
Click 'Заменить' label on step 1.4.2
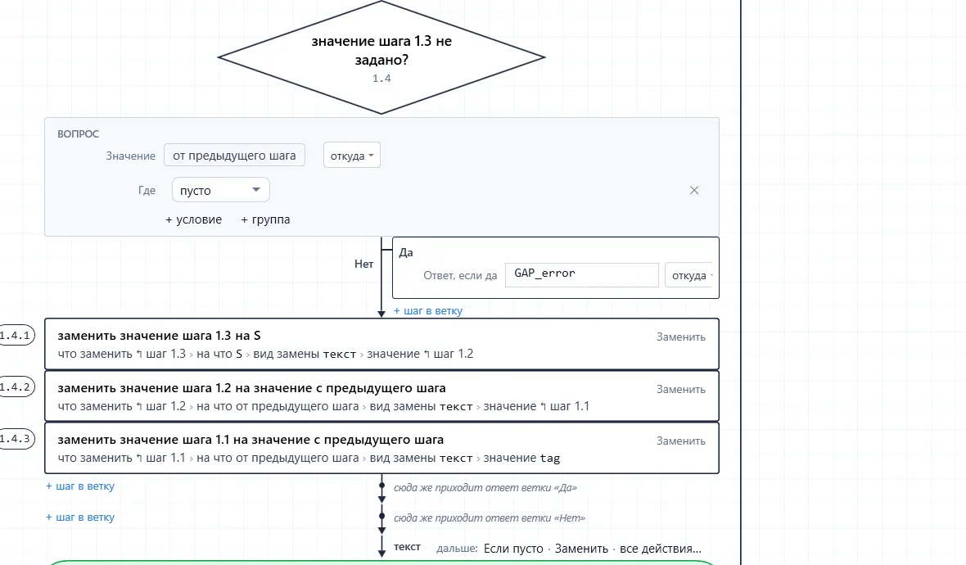click(x=681, y=390)
